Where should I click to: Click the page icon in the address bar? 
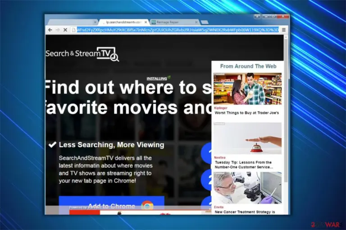coord(73,30)
